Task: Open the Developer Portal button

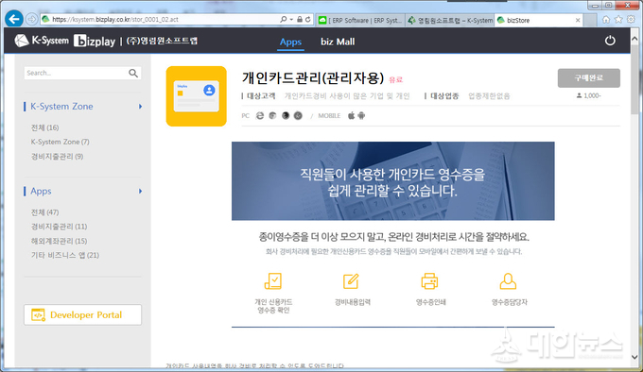Action: click(x=82, y=314)
